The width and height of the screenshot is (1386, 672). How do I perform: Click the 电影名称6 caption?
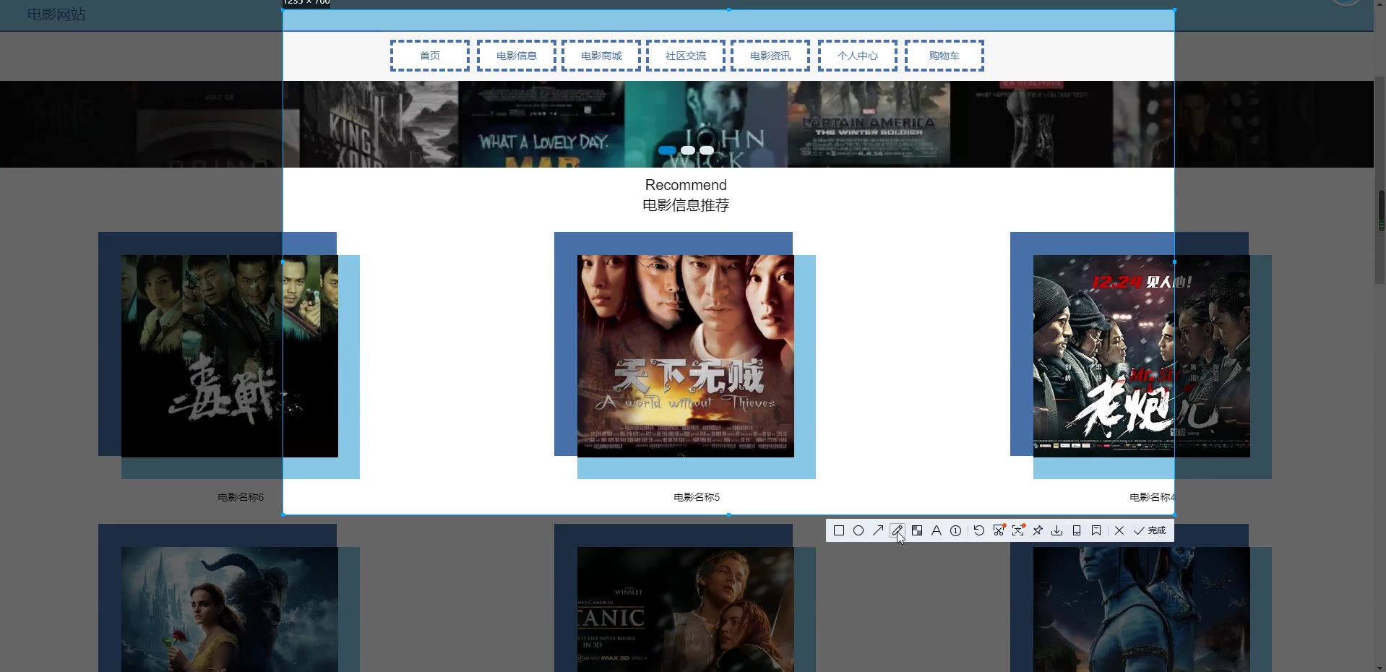pyautogui.click(x=241, y=497)
